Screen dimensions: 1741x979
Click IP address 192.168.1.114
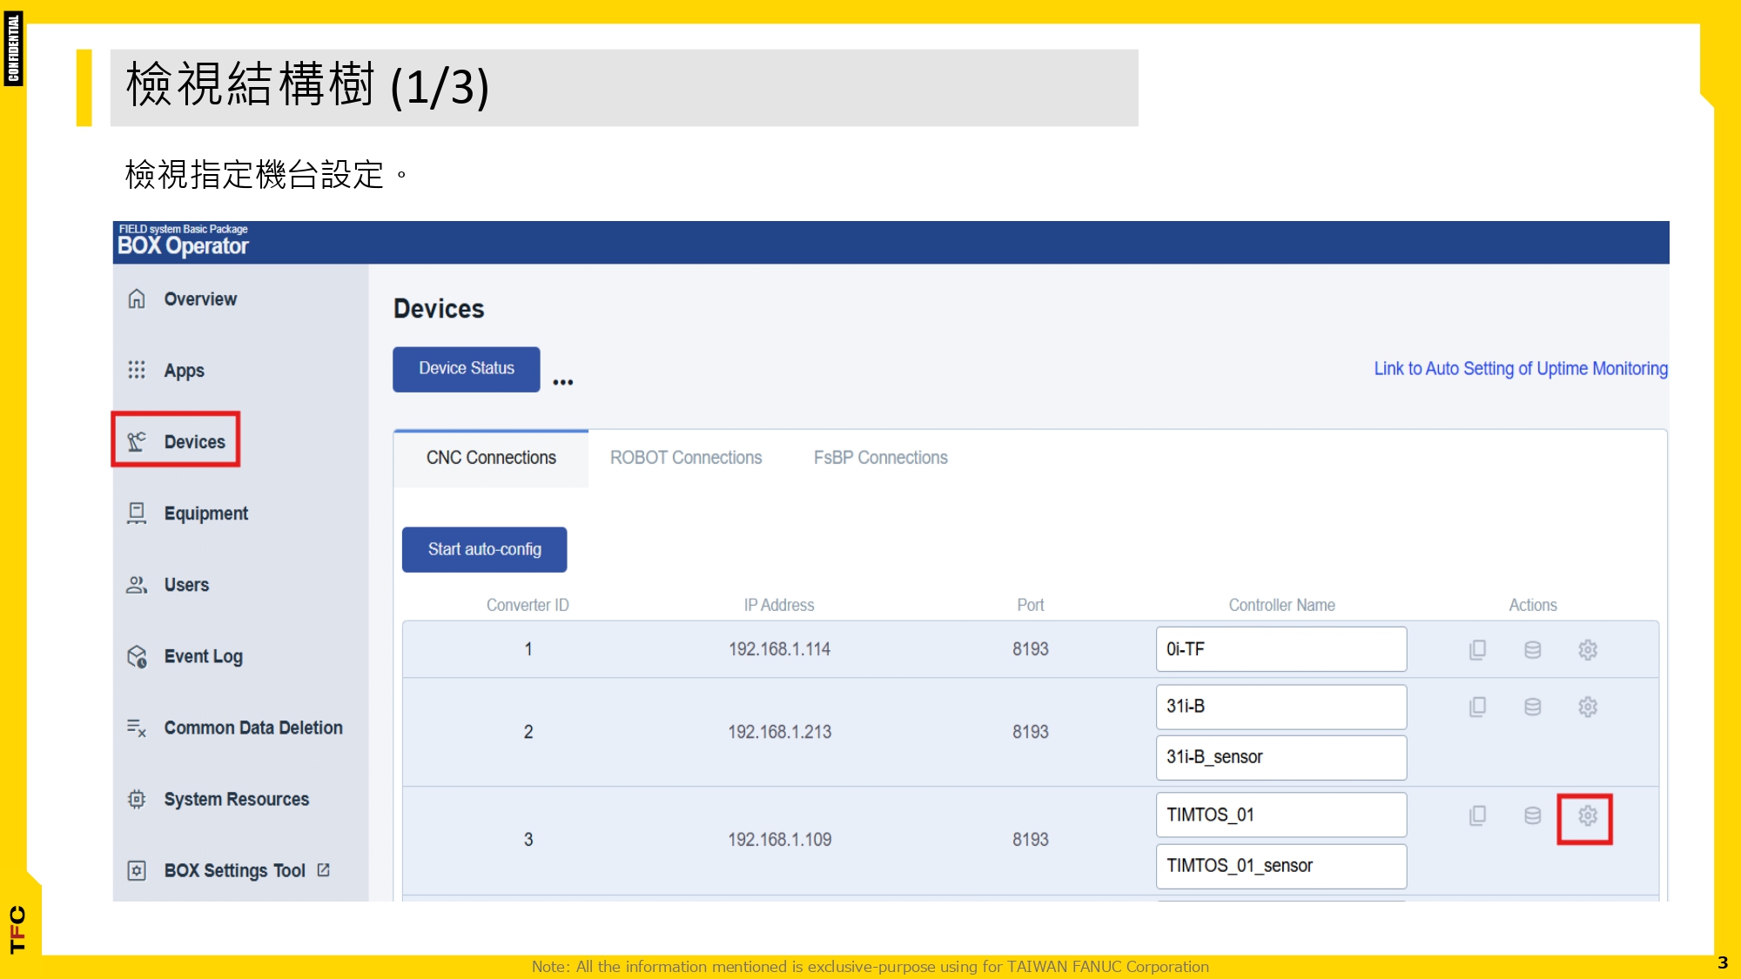click(779, 649)
